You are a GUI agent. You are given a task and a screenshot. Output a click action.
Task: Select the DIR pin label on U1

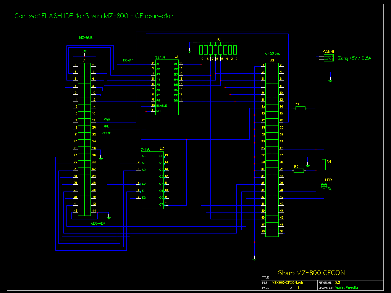point(158,111)
